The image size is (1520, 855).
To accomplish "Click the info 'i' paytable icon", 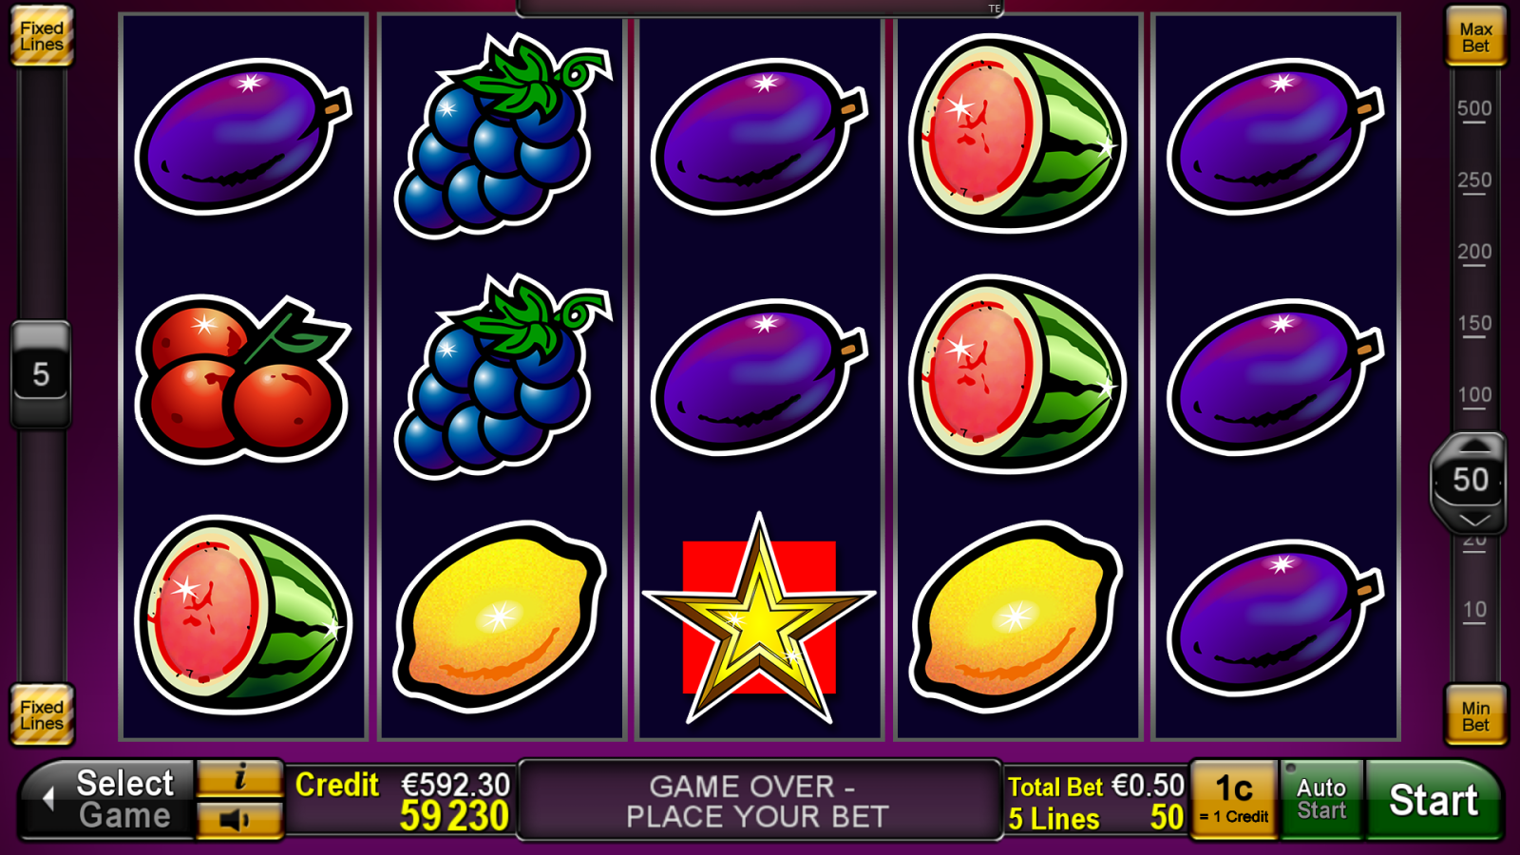I will pos(239,778).
